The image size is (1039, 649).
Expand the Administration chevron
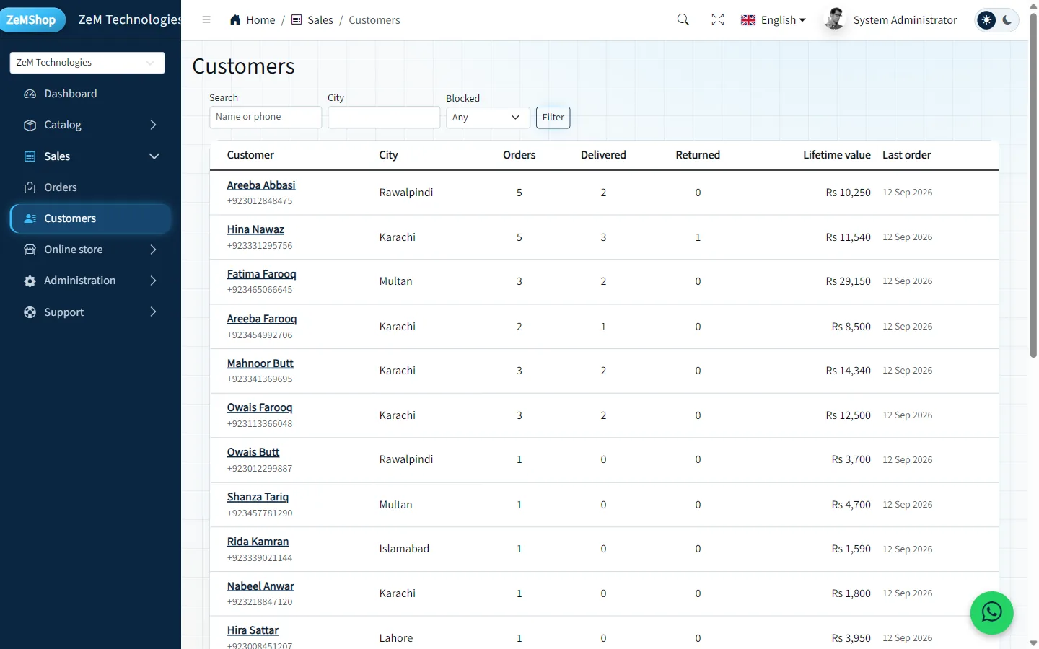coord(153,281)
